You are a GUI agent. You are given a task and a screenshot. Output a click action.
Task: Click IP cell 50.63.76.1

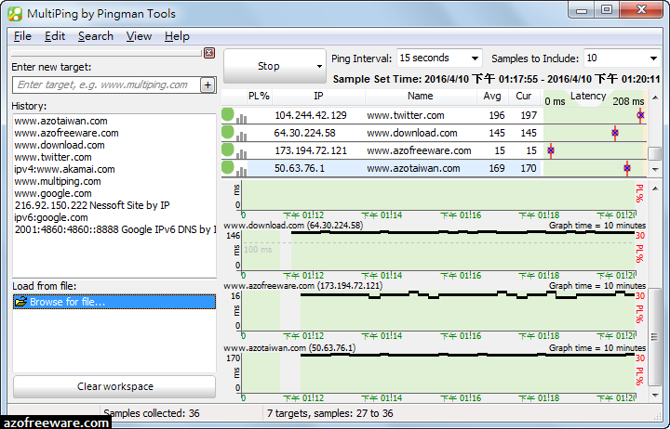300,168
